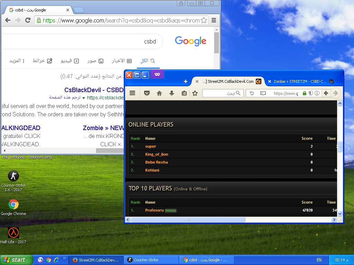Open Counter-Strike 1.6 - 2017 desktop icon
Screen dimensions: 354x265
click(x=13, y=181)
